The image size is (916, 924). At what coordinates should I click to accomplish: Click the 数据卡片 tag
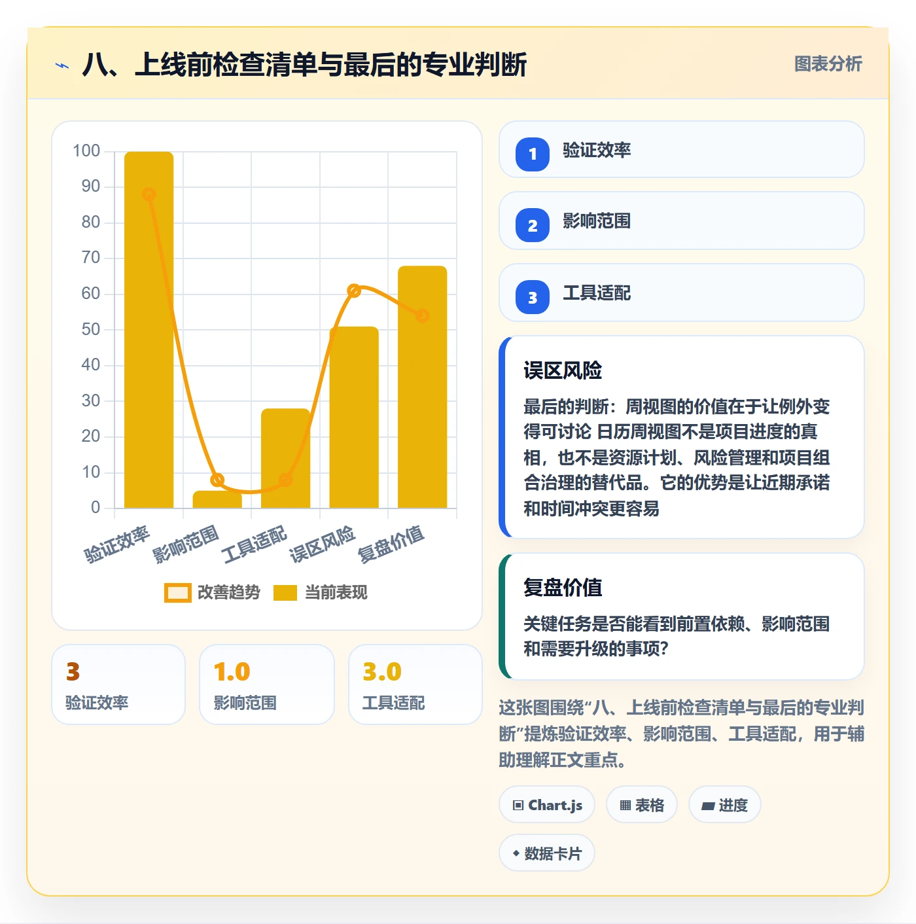coord(547,853)
